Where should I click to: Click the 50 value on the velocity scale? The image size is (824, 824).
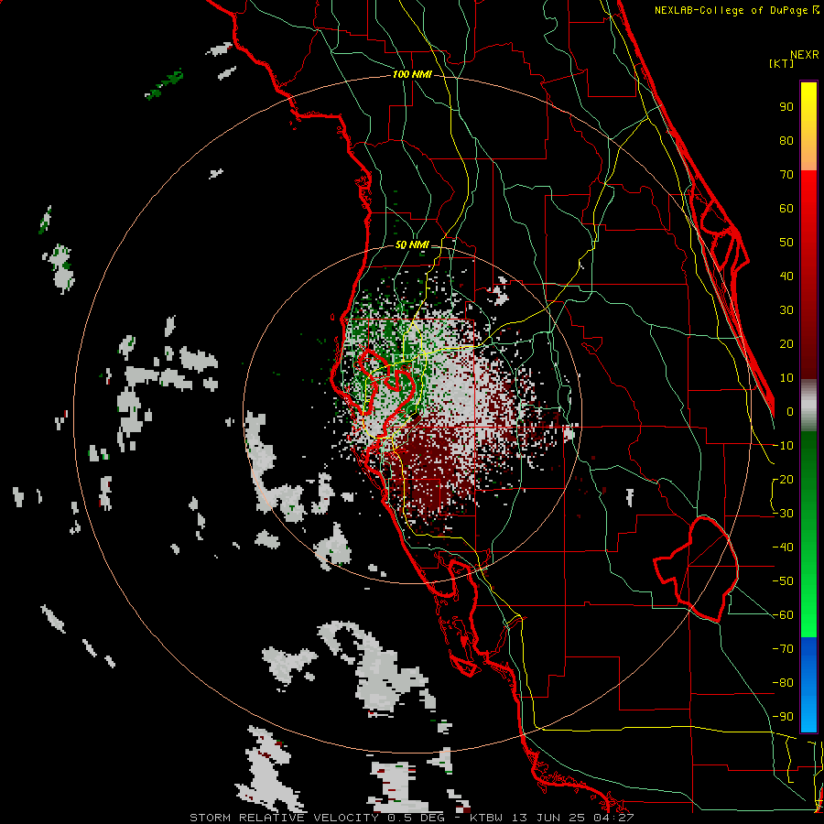click(x=786, y=243)
